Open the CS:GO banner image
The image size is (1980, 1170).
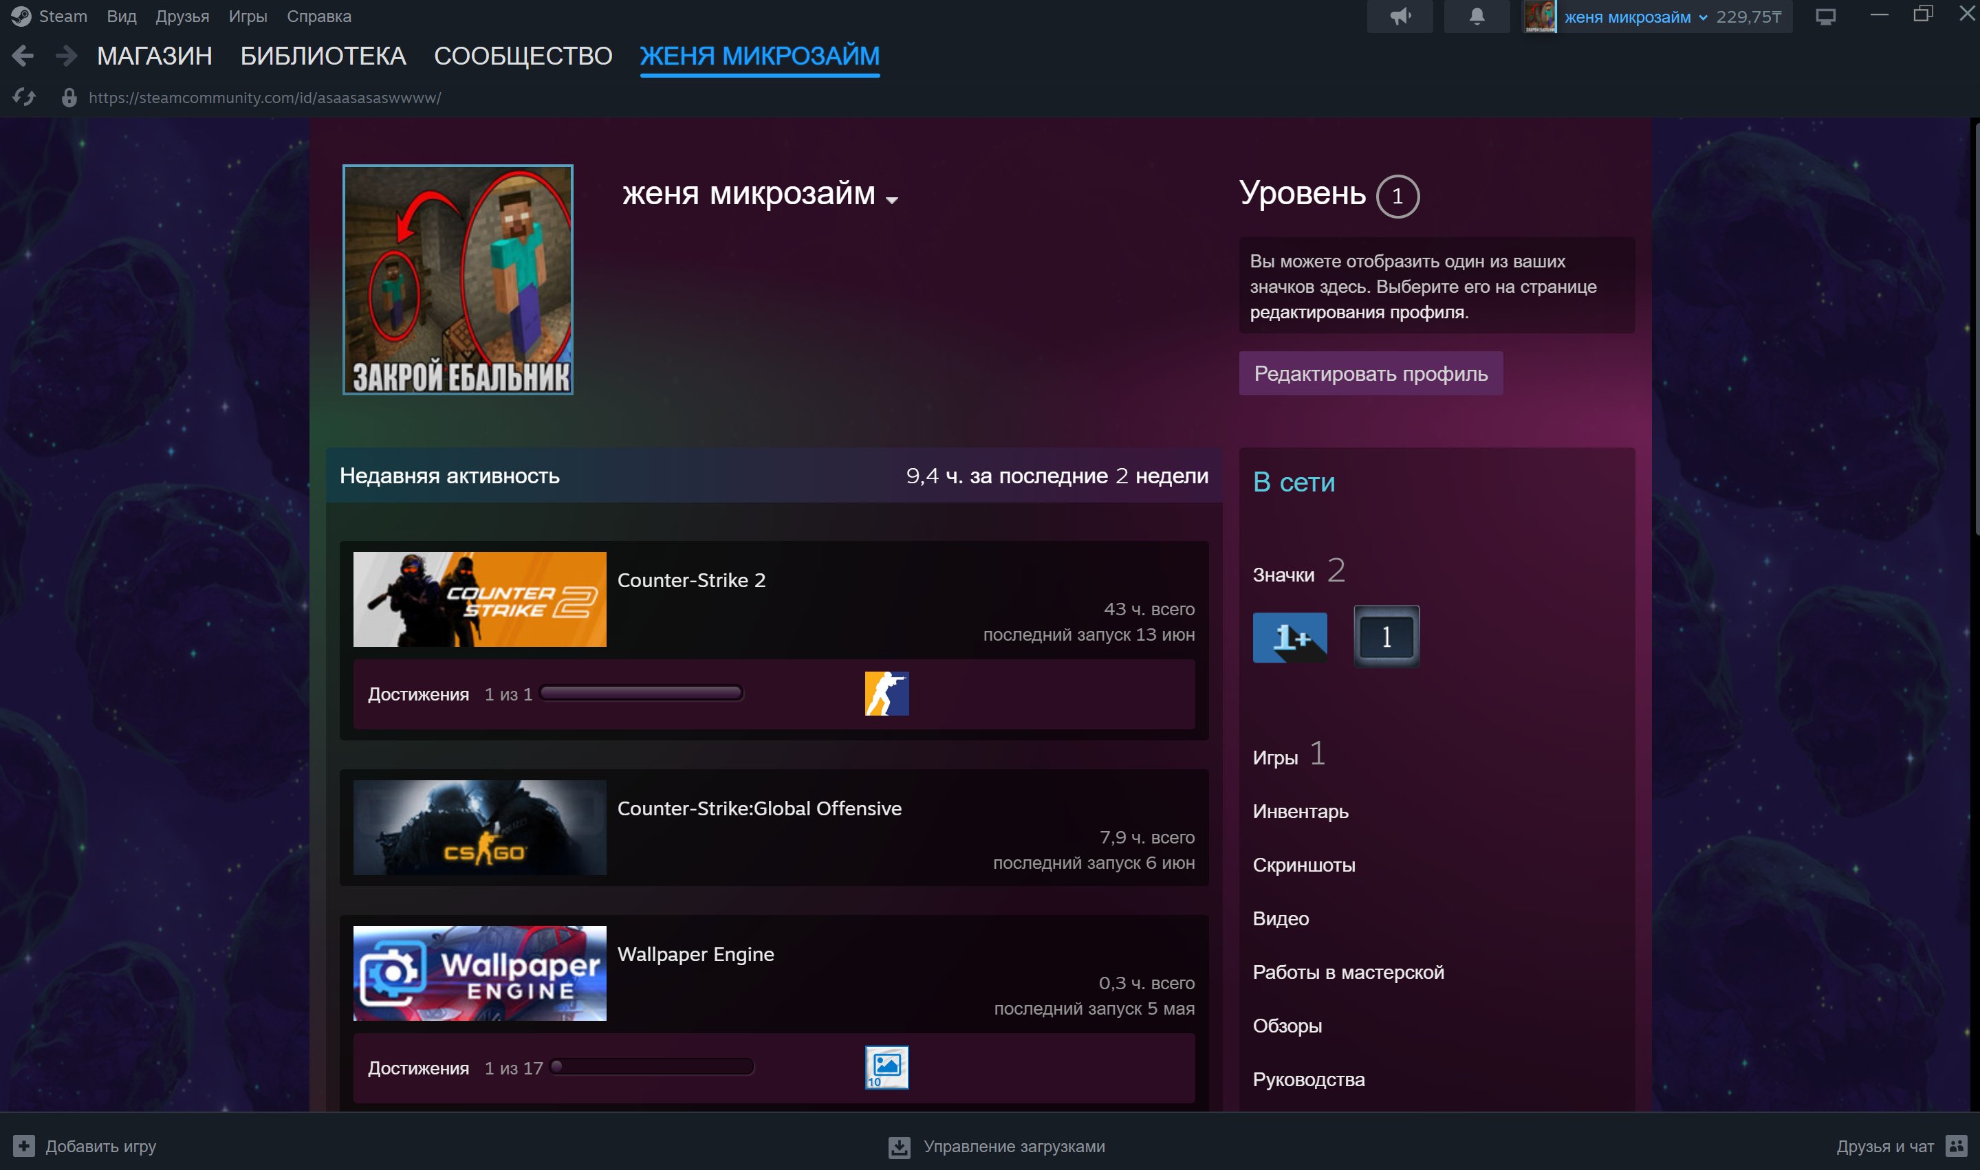tap(479, 828)
